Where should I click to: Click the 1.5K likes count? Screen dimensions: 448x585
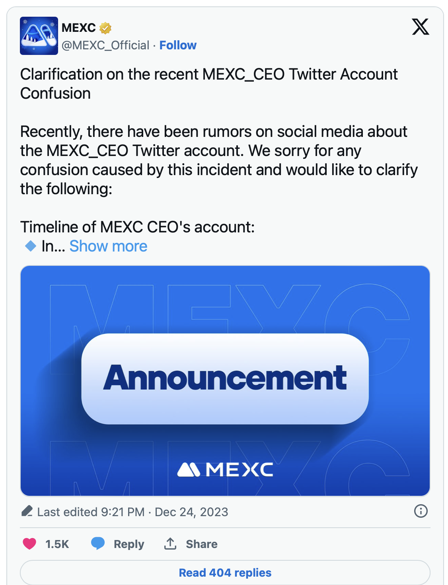pyautogui.click(x=57, y=544)
